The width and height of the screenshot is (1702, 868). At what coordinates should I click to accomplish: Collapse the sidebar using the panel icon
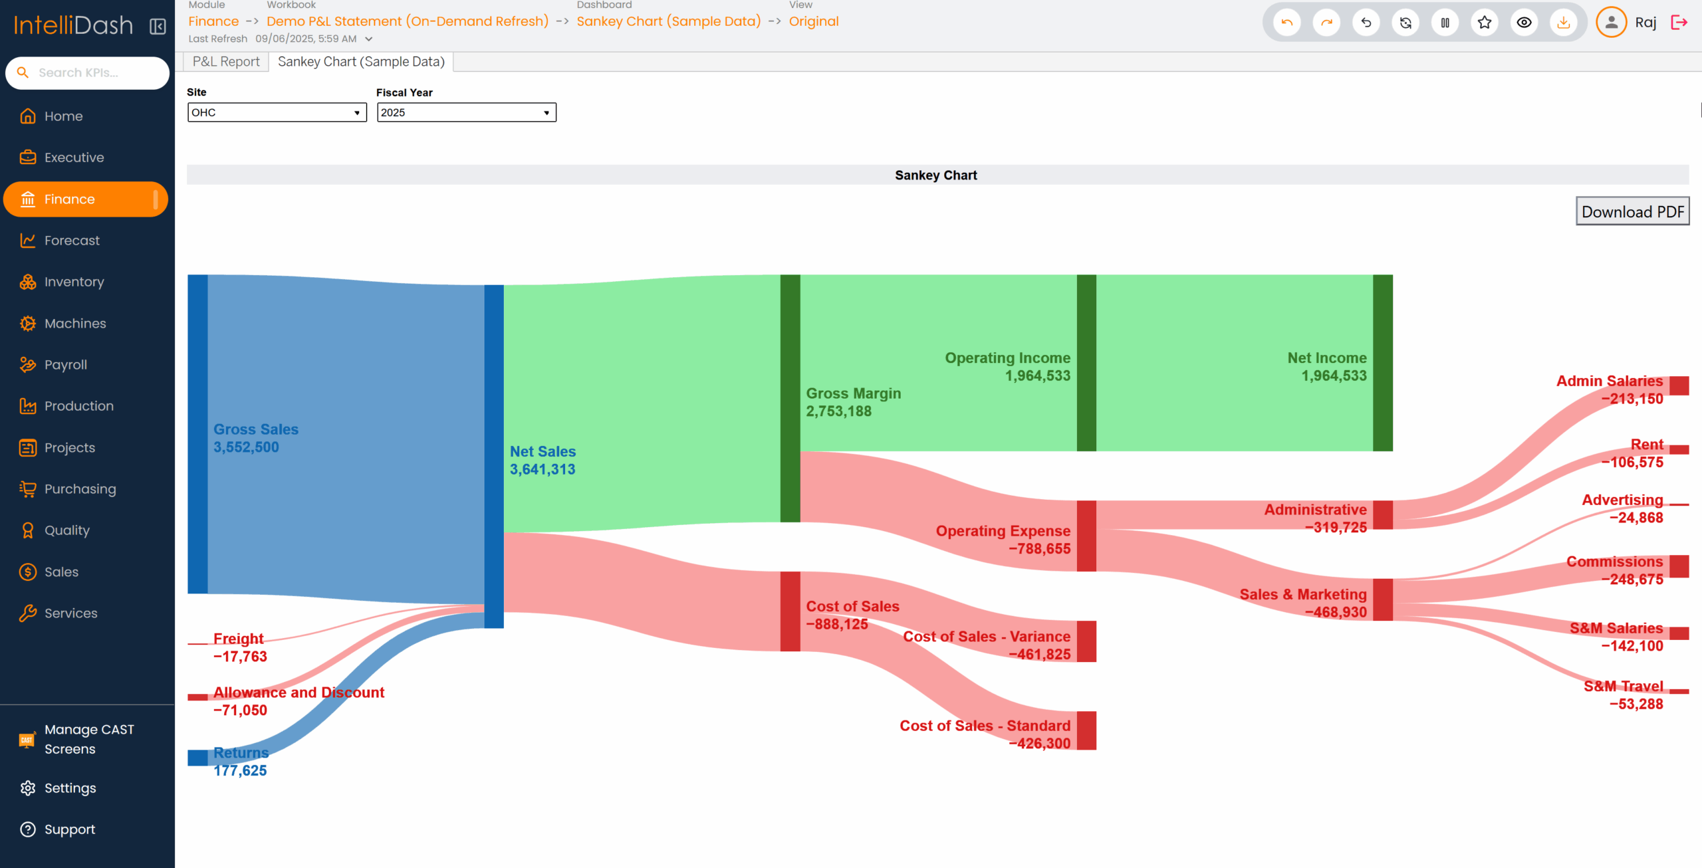point(158,26)
